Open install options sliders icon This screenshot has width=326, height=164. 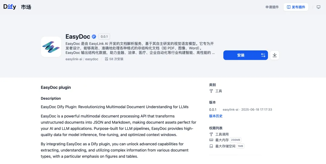pyautogui.click(x=263, y=55)
